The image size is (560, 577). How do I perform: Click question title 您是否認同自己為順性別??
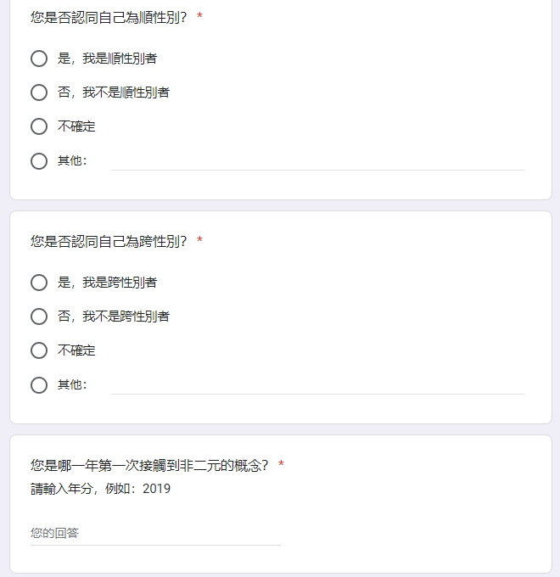(109, 17)
